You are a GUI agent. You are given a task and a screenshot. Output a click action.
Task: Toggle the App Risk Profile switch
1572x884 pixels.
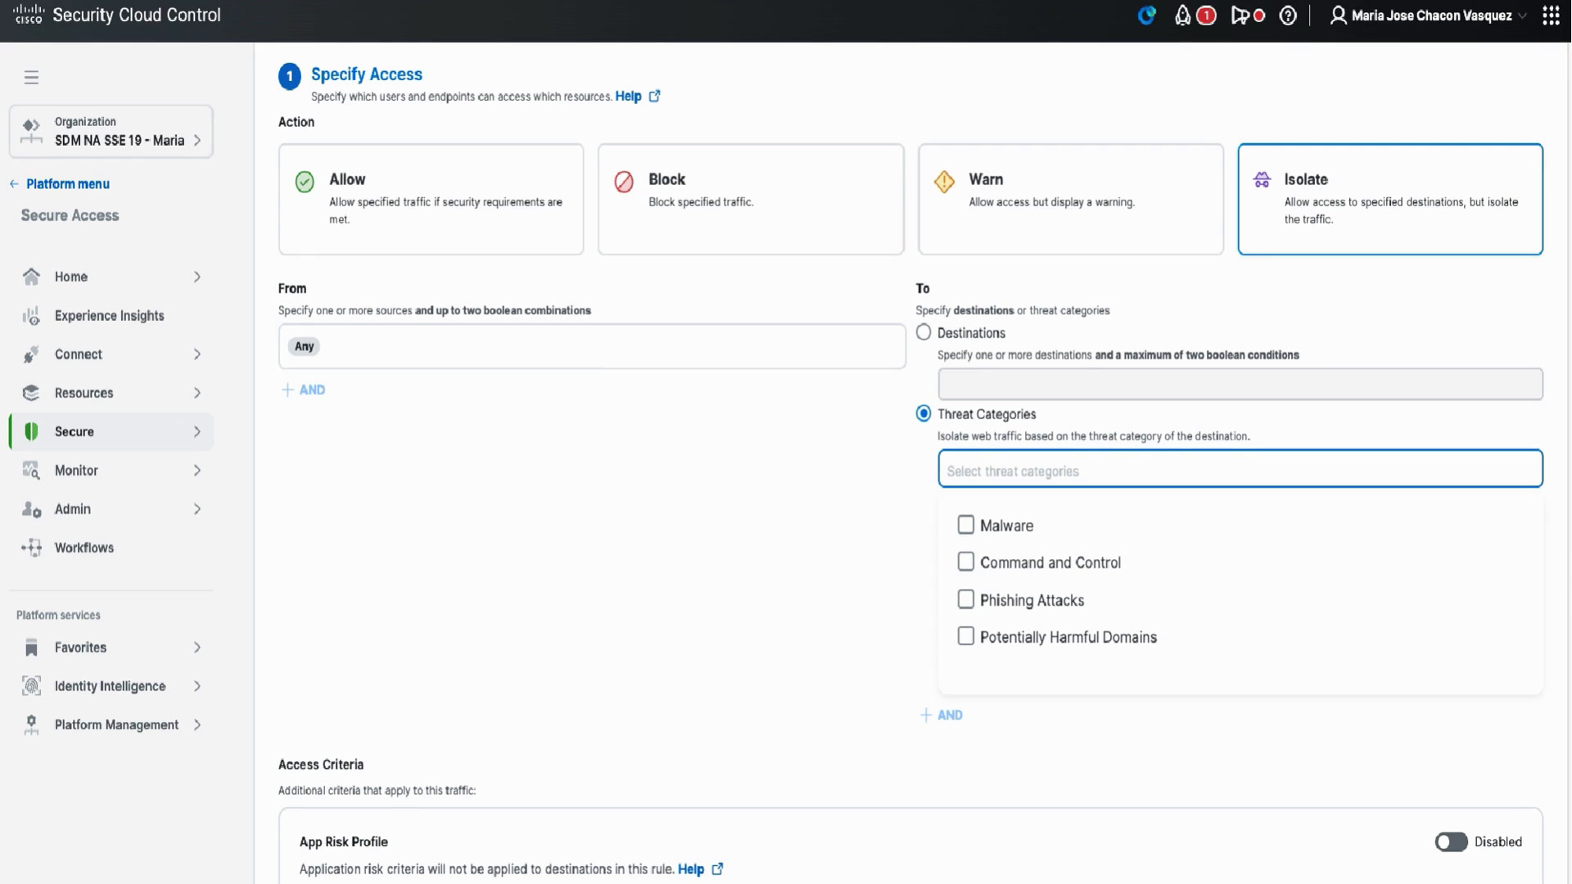click(1451, 841)
